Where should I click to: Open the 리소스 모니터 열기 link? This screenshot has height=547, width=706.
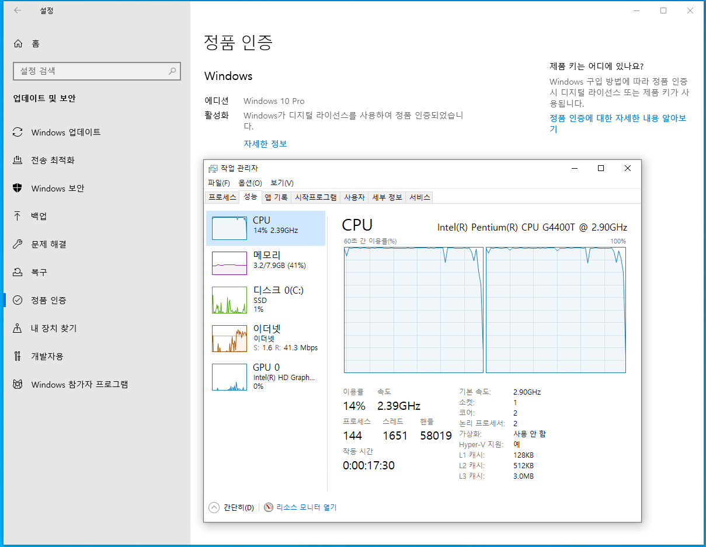307,507
